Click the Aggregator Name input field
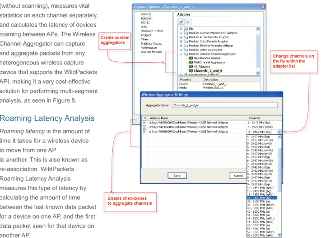321x238 pixels. click(x=225, y=105)
